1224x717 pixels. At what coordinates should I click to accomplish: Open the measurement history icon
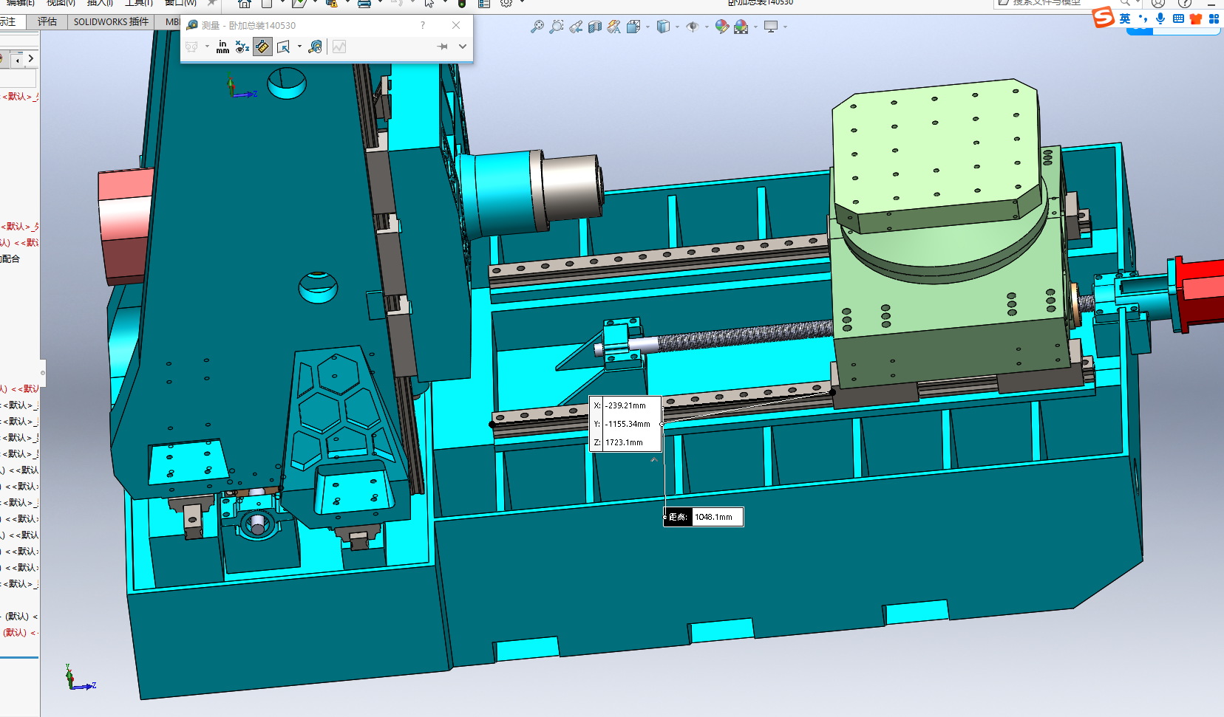pos(316,47)
